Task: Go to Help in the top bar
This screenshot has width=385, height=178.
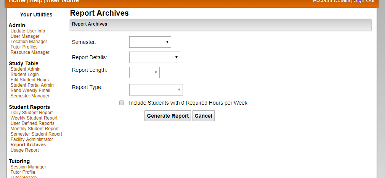Action: (36, 1)
